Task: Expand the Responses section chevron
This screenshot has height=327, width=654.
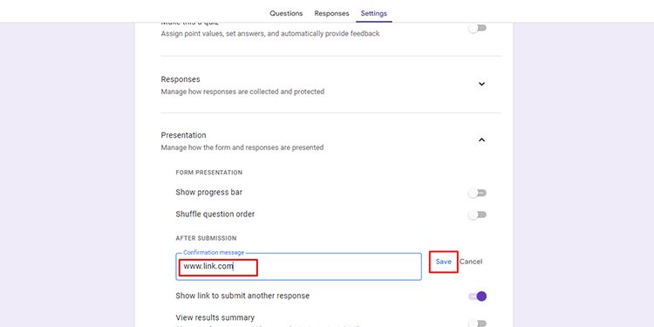Action: coord(481,84)
